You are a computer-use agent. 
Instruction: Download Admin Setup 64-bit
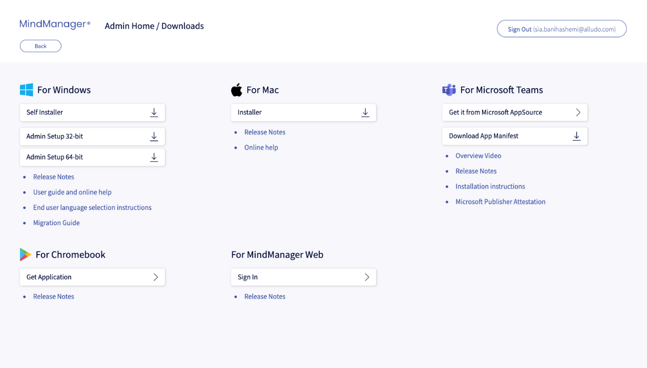click(x=92, y=157)
